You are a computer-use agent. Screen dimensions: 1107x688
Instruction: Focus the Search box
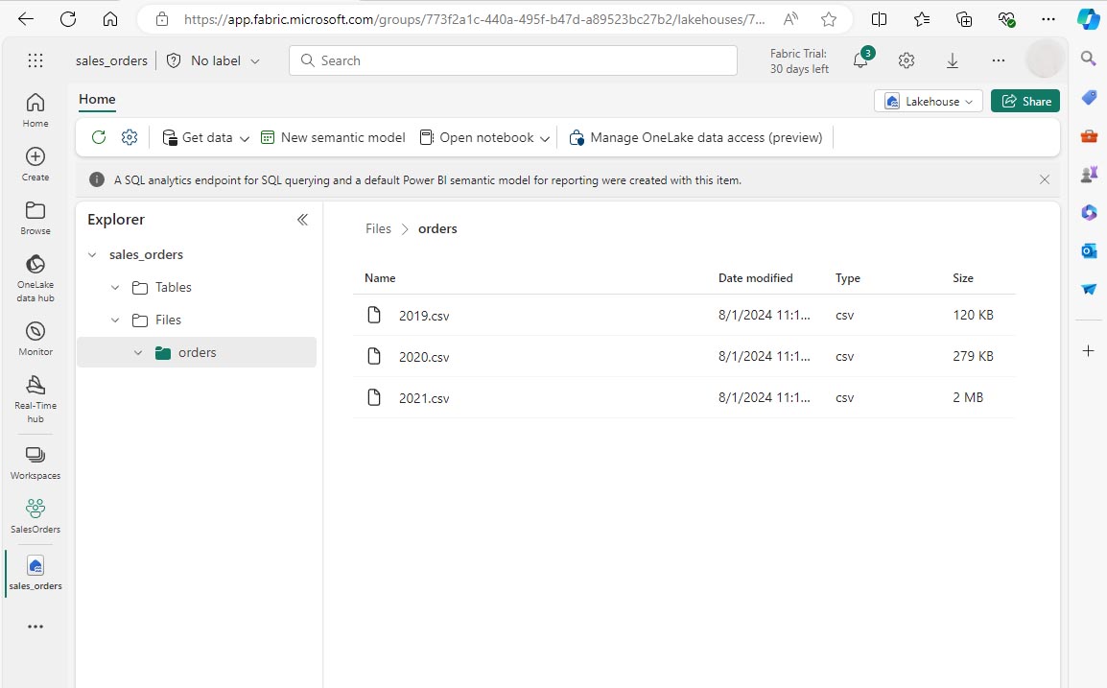pos(513,60)
